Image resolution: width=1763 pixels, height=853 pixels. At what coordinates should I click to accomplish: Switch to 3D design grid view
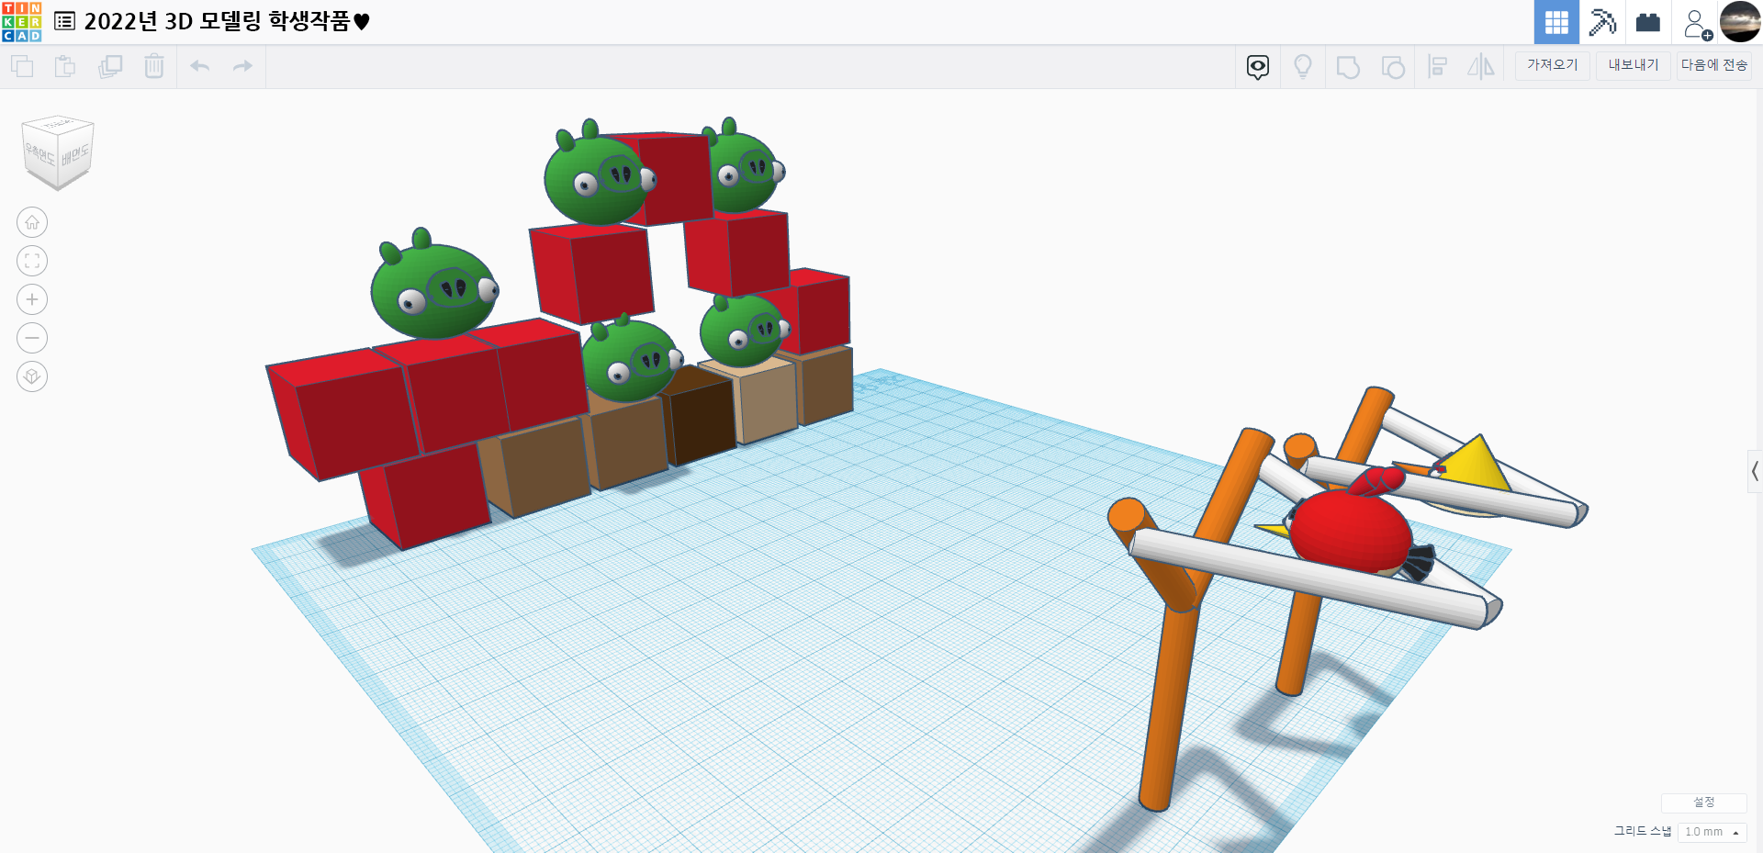point(1556,22)
